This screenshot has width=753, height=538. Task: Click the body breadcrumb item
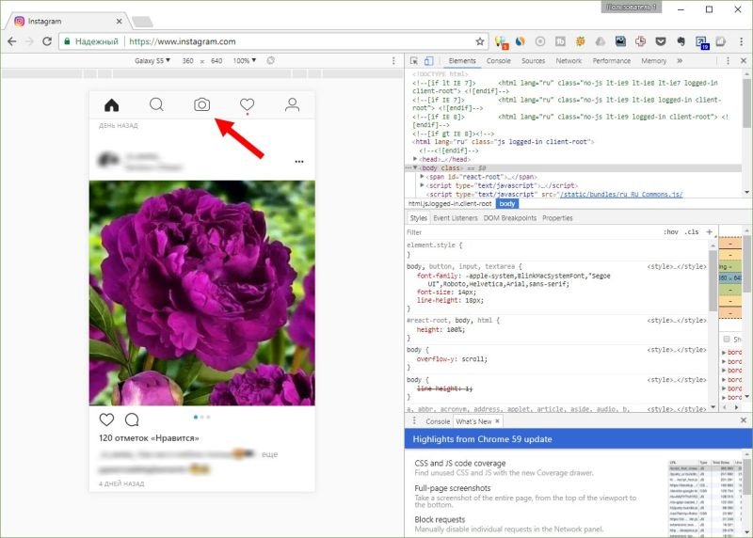coord(506,203)
